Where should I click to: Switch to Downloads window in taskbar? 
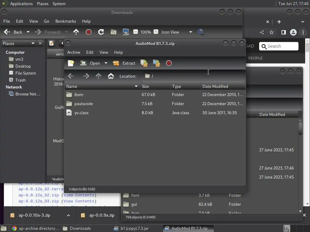(77, 228)
